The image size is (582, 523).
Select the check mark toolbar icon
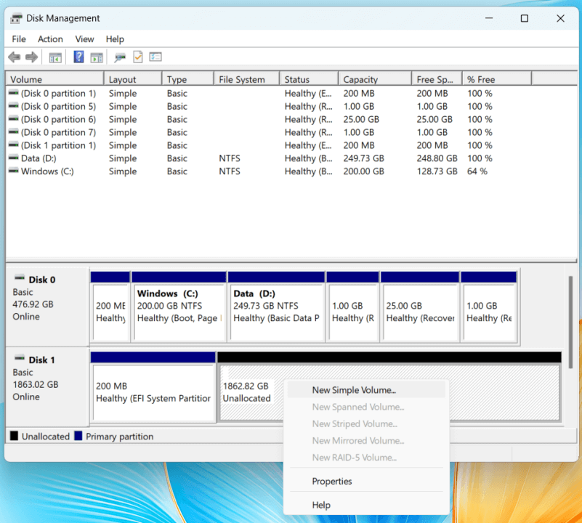[139, 57]
